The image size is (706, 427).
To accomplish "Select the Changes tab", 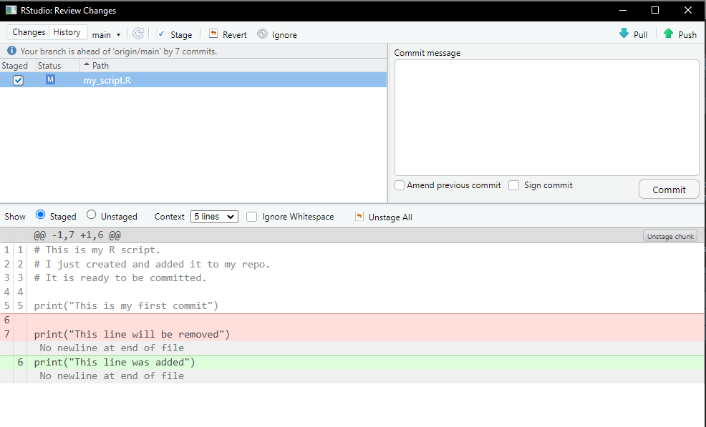I will (29, 32).
